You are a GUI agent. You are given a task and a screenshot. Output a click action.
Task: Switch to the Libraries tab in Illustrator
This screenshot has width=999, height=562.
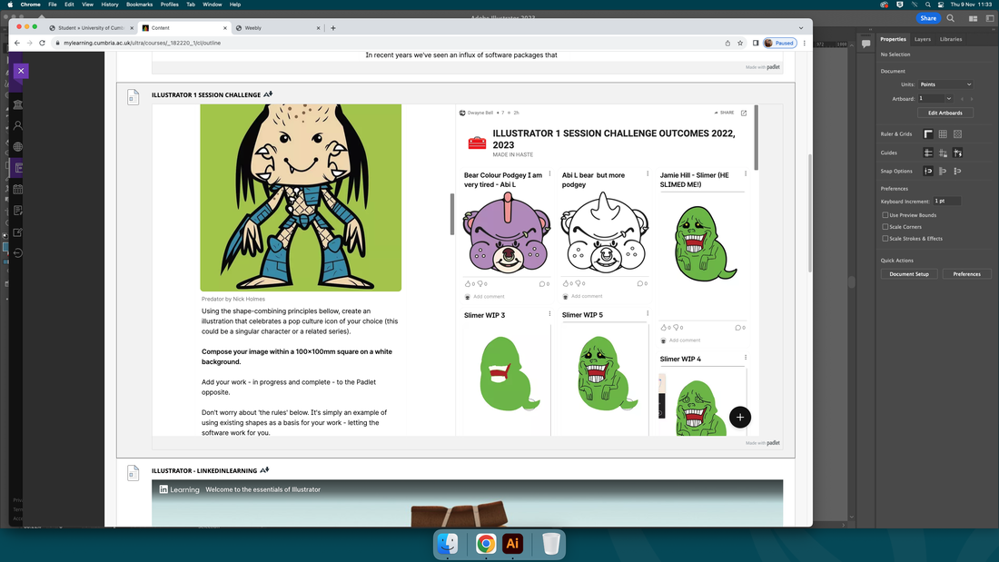coord(951,40)
